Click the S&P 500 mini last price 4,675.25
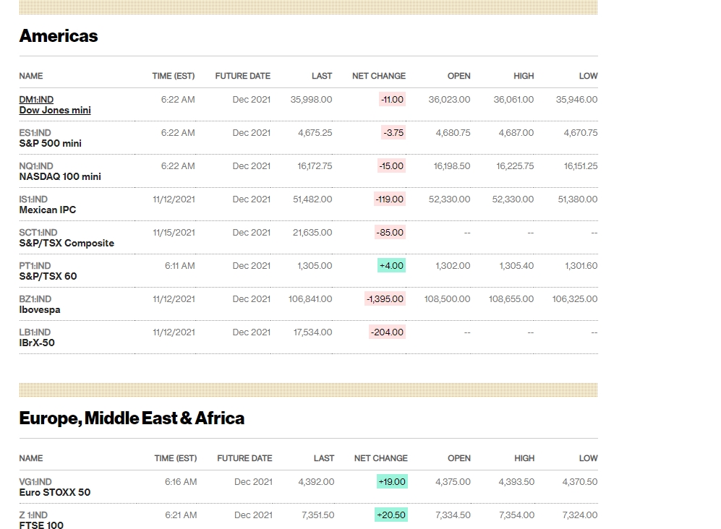721x529 pixels. point(315,133)
